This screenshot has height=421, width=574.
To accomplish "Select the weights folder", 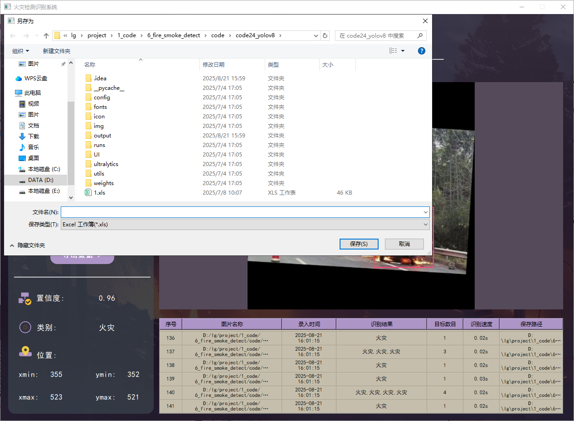I will tap(104, 183).
